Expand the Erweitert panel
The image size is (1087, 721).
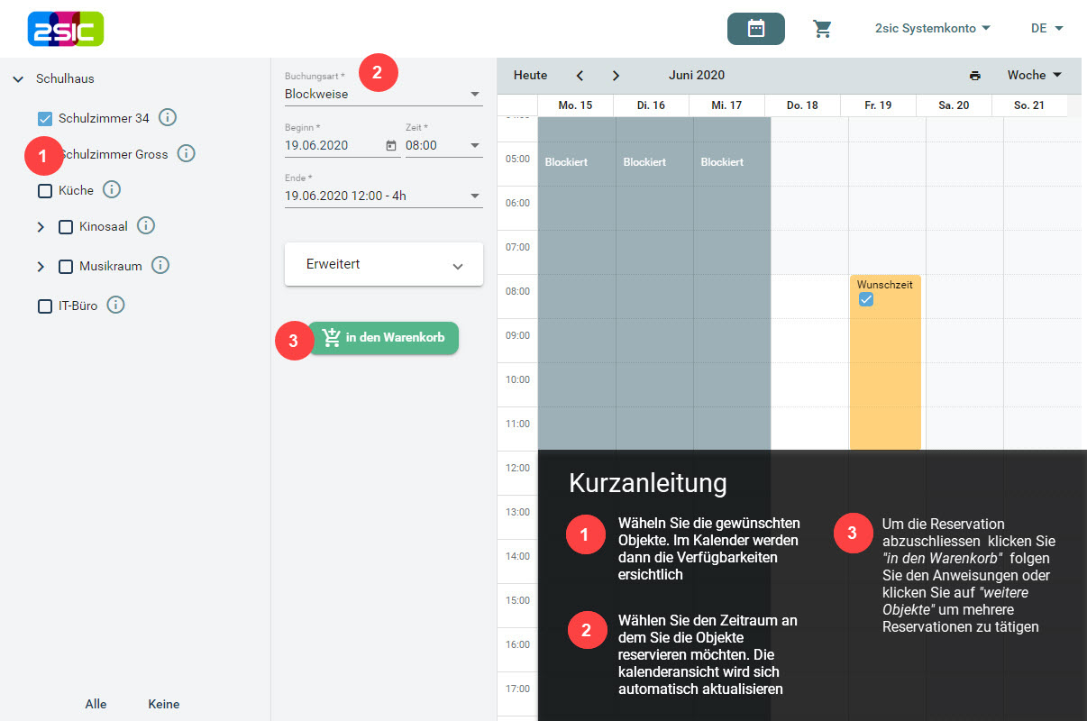click(383, 265)
